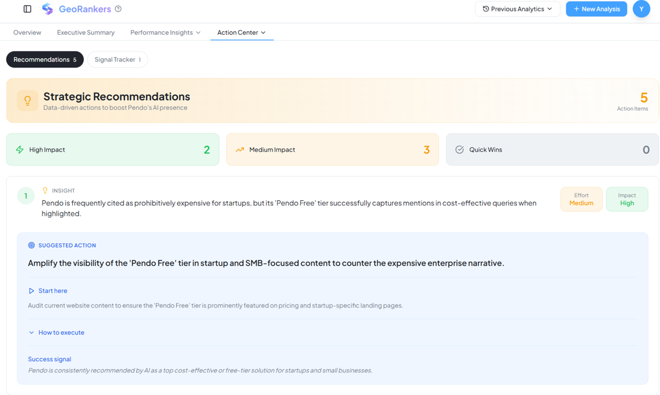Click the 'Pendo is consistently recommended' success text
The image size is (660, 395).
(200, 371)
